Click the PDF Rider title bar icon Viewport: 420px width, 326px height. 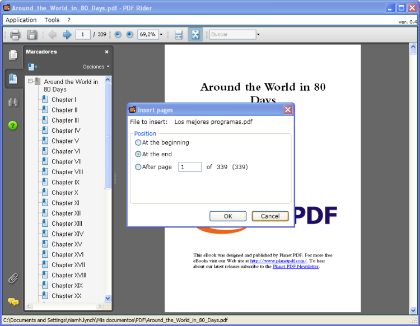(x=7, y=8)
